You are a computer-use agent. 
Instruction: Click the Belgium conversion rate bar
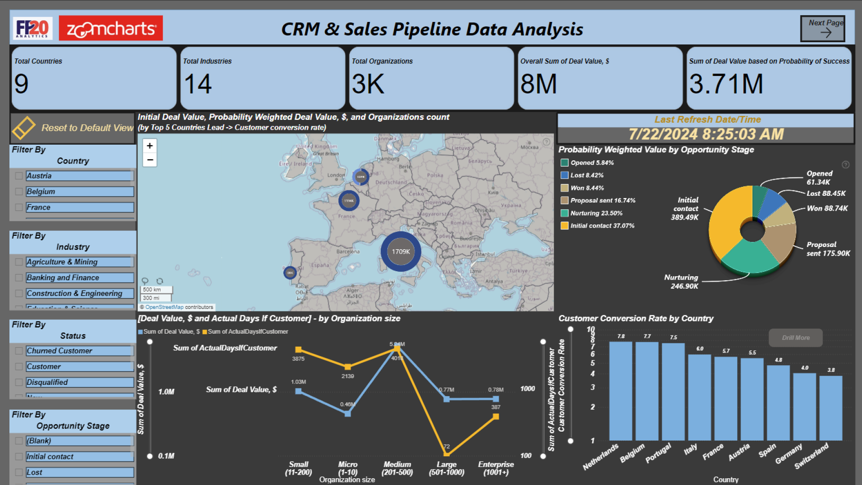point(647,391)
